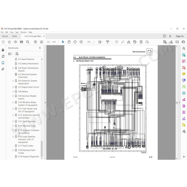
Task: Open More Tools wrench icon
Action: coord(184,131)
